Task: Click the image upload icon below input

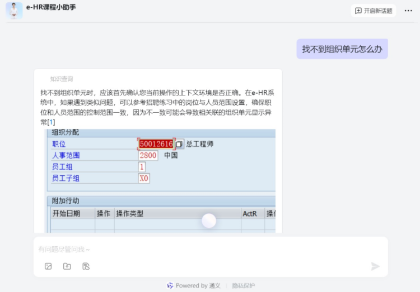Action: 48,266
